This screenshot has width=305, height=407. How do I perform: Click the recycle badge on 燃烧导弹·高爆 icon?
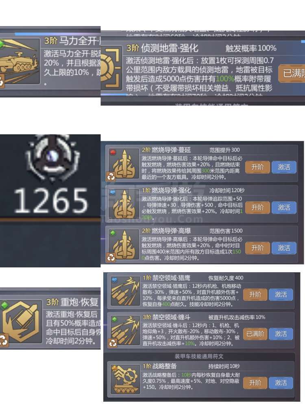tap(111, 258)
